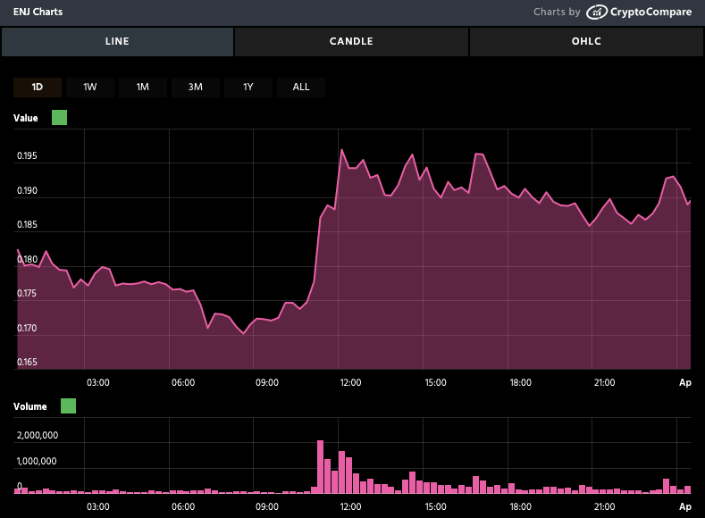Click the price line peak after 12:00
705x518 pixels.
(x=342, y=150)
